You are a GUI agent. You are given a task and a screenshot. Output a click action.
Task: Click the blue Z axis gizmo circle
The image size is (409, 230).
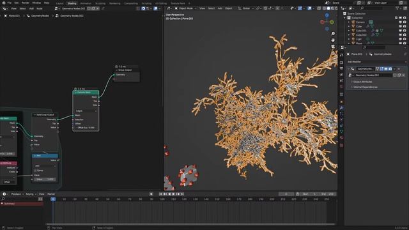click(327, 15)
